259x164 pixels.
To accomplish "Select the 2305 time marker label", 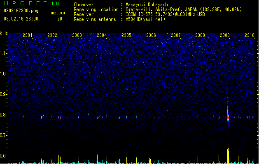I will pos(126,35).
